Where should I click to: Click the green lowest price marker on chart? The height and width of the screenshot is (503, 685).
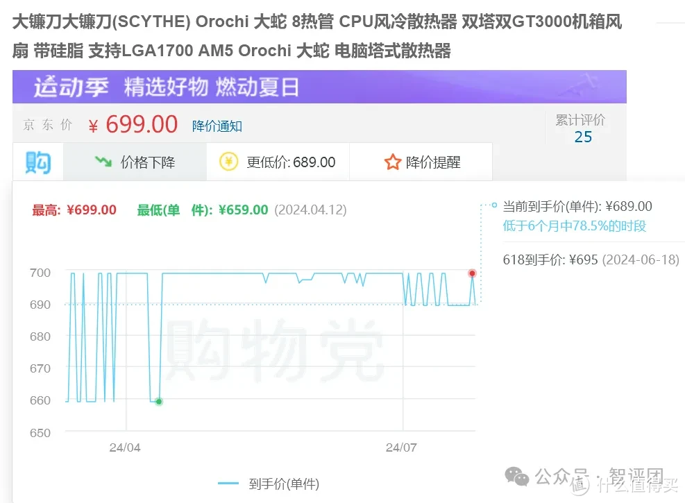coord(159,401)
